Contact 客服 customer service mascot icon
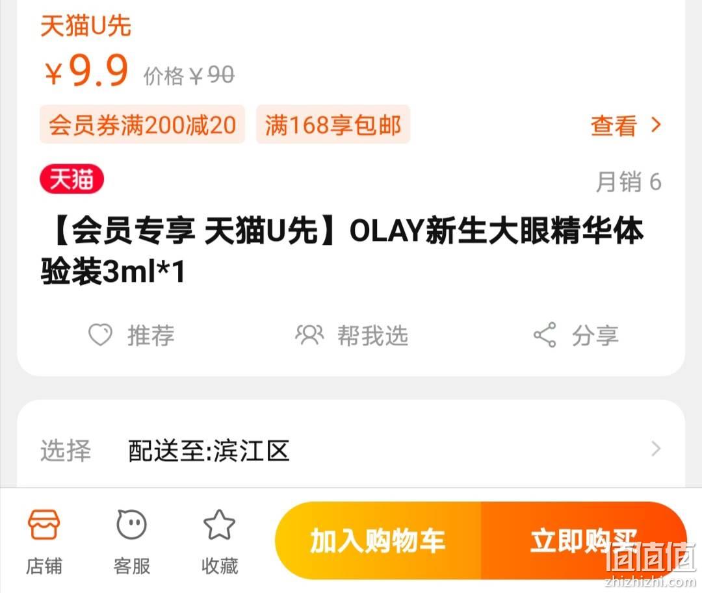Screen dimensions: 702x593 (131, 525)
